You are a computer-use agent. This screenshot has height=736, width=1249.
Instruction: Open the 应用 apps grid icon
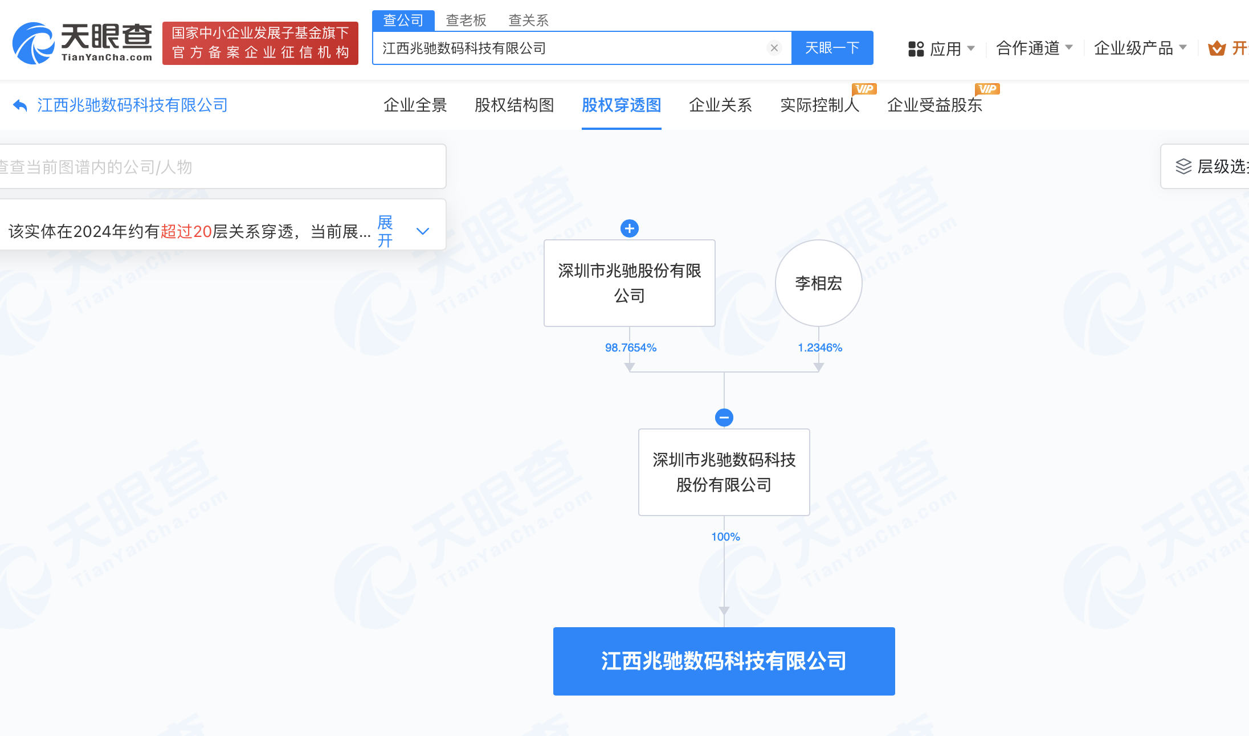point(916,49)
